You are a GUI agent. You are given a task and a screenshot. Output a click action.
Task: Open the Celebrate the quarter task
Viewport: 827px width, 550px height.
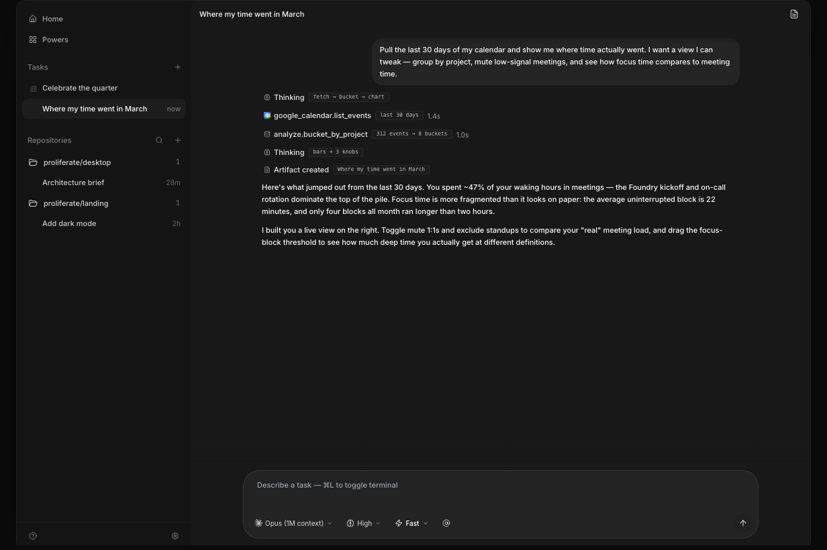coord(80,88)
